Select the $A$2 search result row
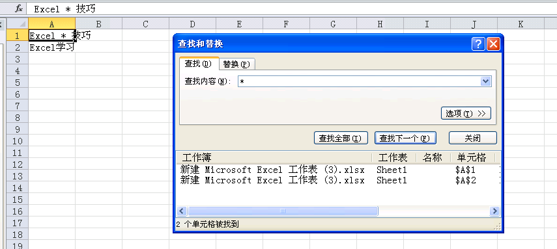 pos(338,181)
